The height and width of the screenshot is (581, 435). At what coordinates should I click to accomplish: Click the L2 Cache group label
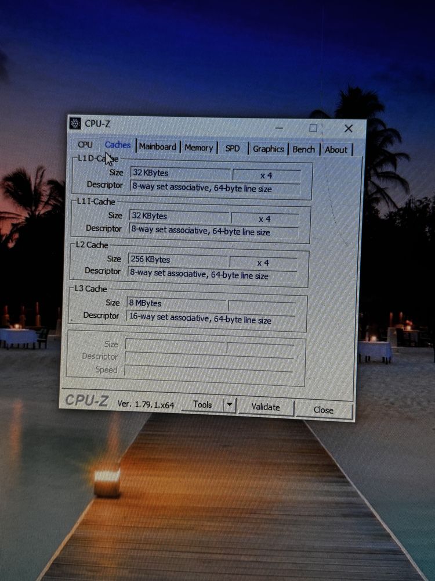[92, 245]
